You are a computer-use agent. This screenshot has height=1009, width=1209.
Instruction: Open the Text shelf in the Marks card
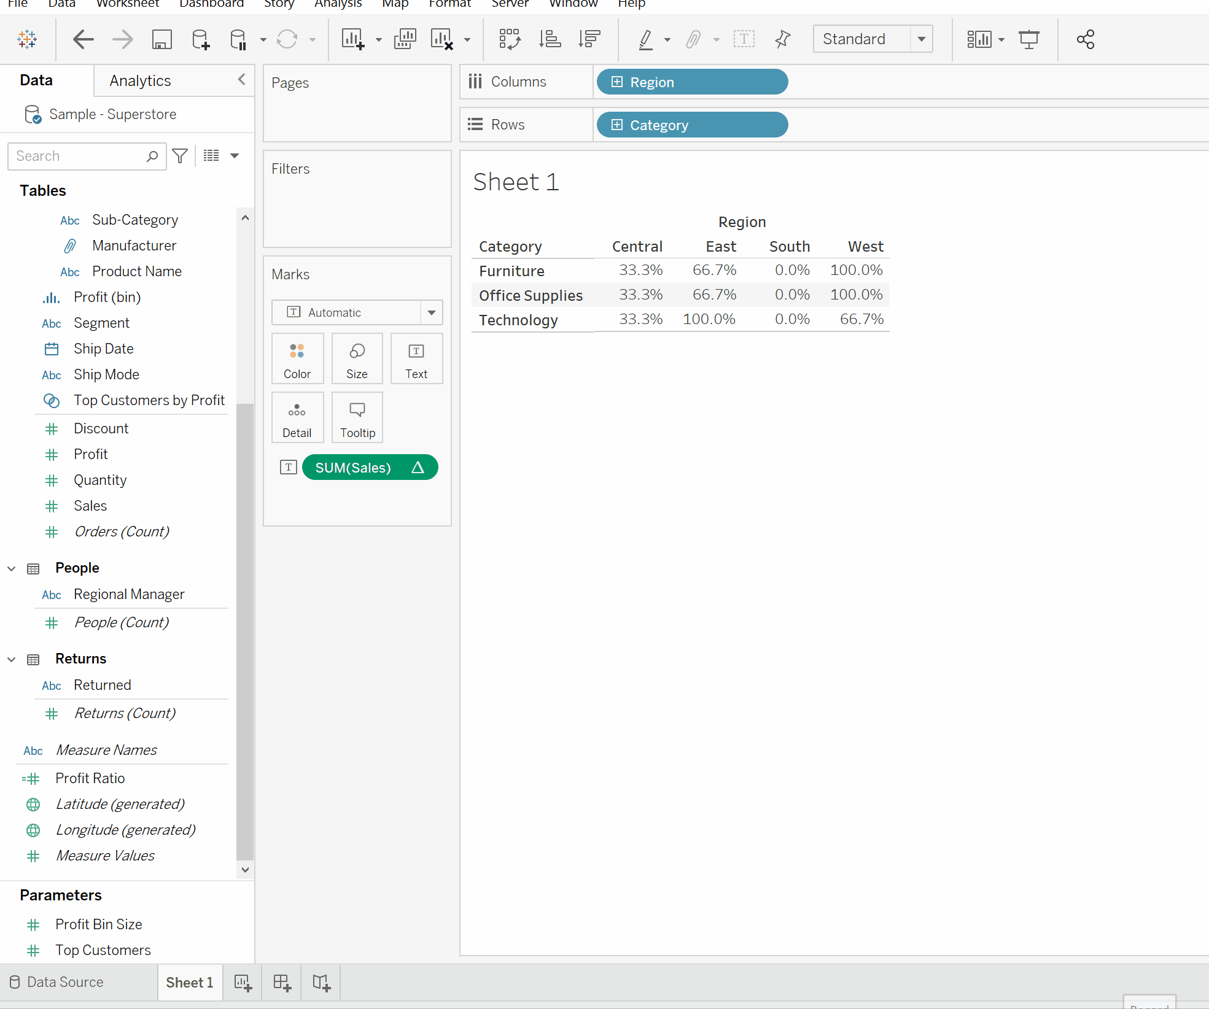416,358
